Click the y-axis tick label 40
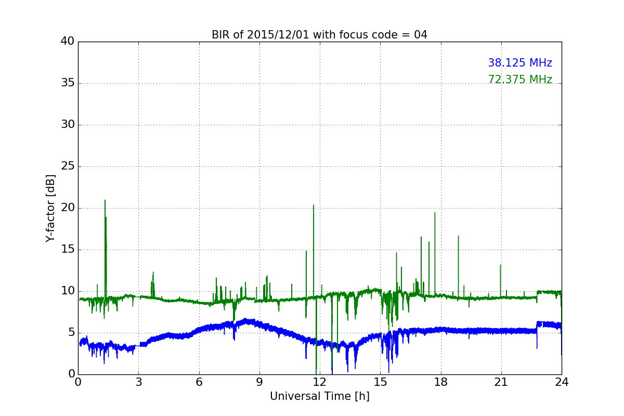Viewport: 624px width, 416px height. [68, 42]
